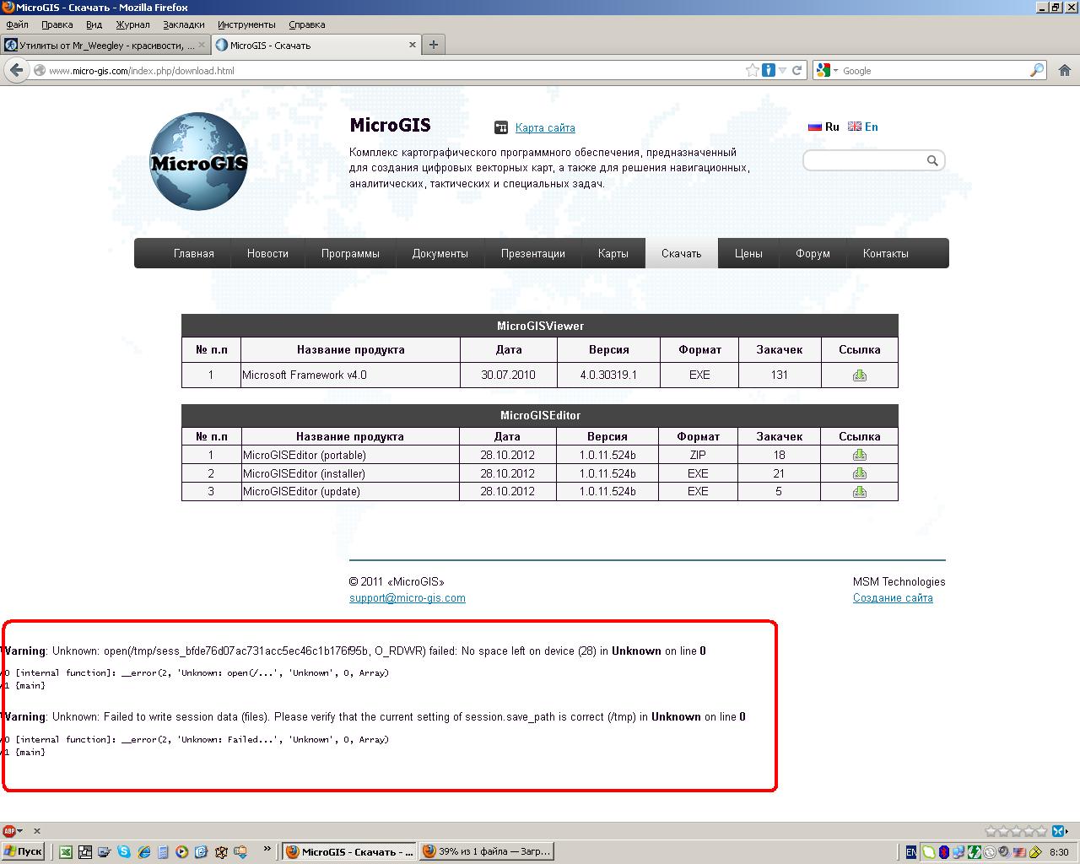The width and height of the screenshot is (1080, 864).
Task: Switch site language to Ru
Action: [x=823, y=127]
